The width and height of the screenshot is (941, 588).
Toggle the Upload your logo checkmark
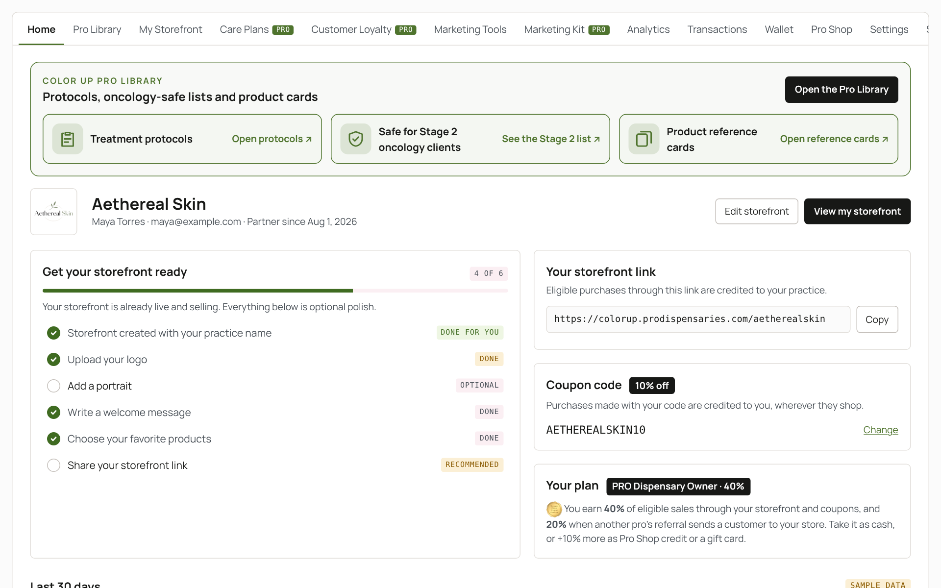coord(53,360)
